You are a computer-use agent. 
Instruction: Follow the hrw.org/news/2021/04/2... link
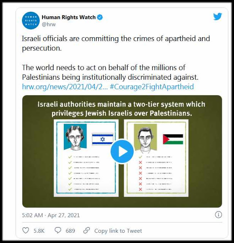pos(65,87)
